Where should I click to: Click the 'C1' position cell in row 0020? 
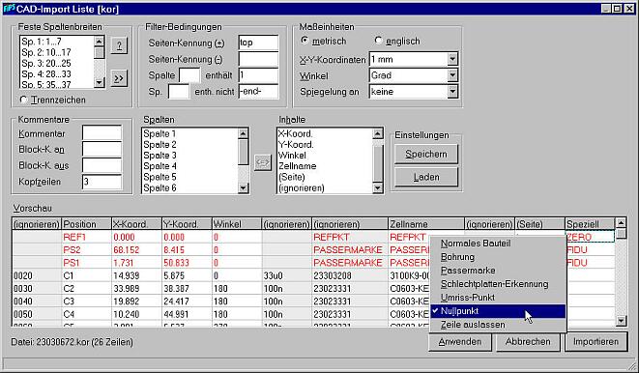[87, 275]
